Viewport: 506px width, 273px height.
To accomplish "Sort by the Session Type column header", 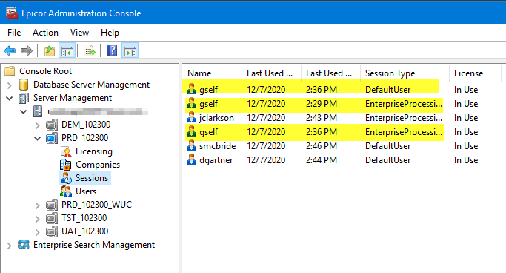I will coord(405,73).
